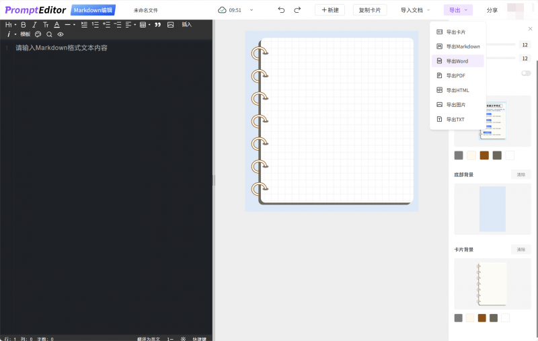The width and height of the screenshot is (538, 341).
Task: Toggle the switch in right panel
Action: [x=525, y=73]
